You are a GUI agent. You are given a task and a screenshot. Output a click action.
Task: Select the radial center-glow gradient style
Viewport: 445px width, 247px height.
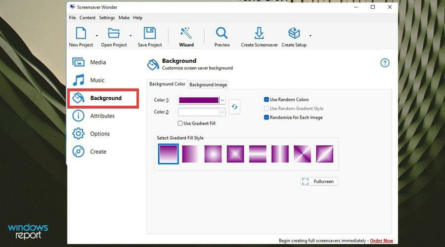click(x=213, y=154)
